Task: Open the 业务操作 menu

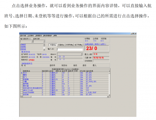Action: (31, 36)
